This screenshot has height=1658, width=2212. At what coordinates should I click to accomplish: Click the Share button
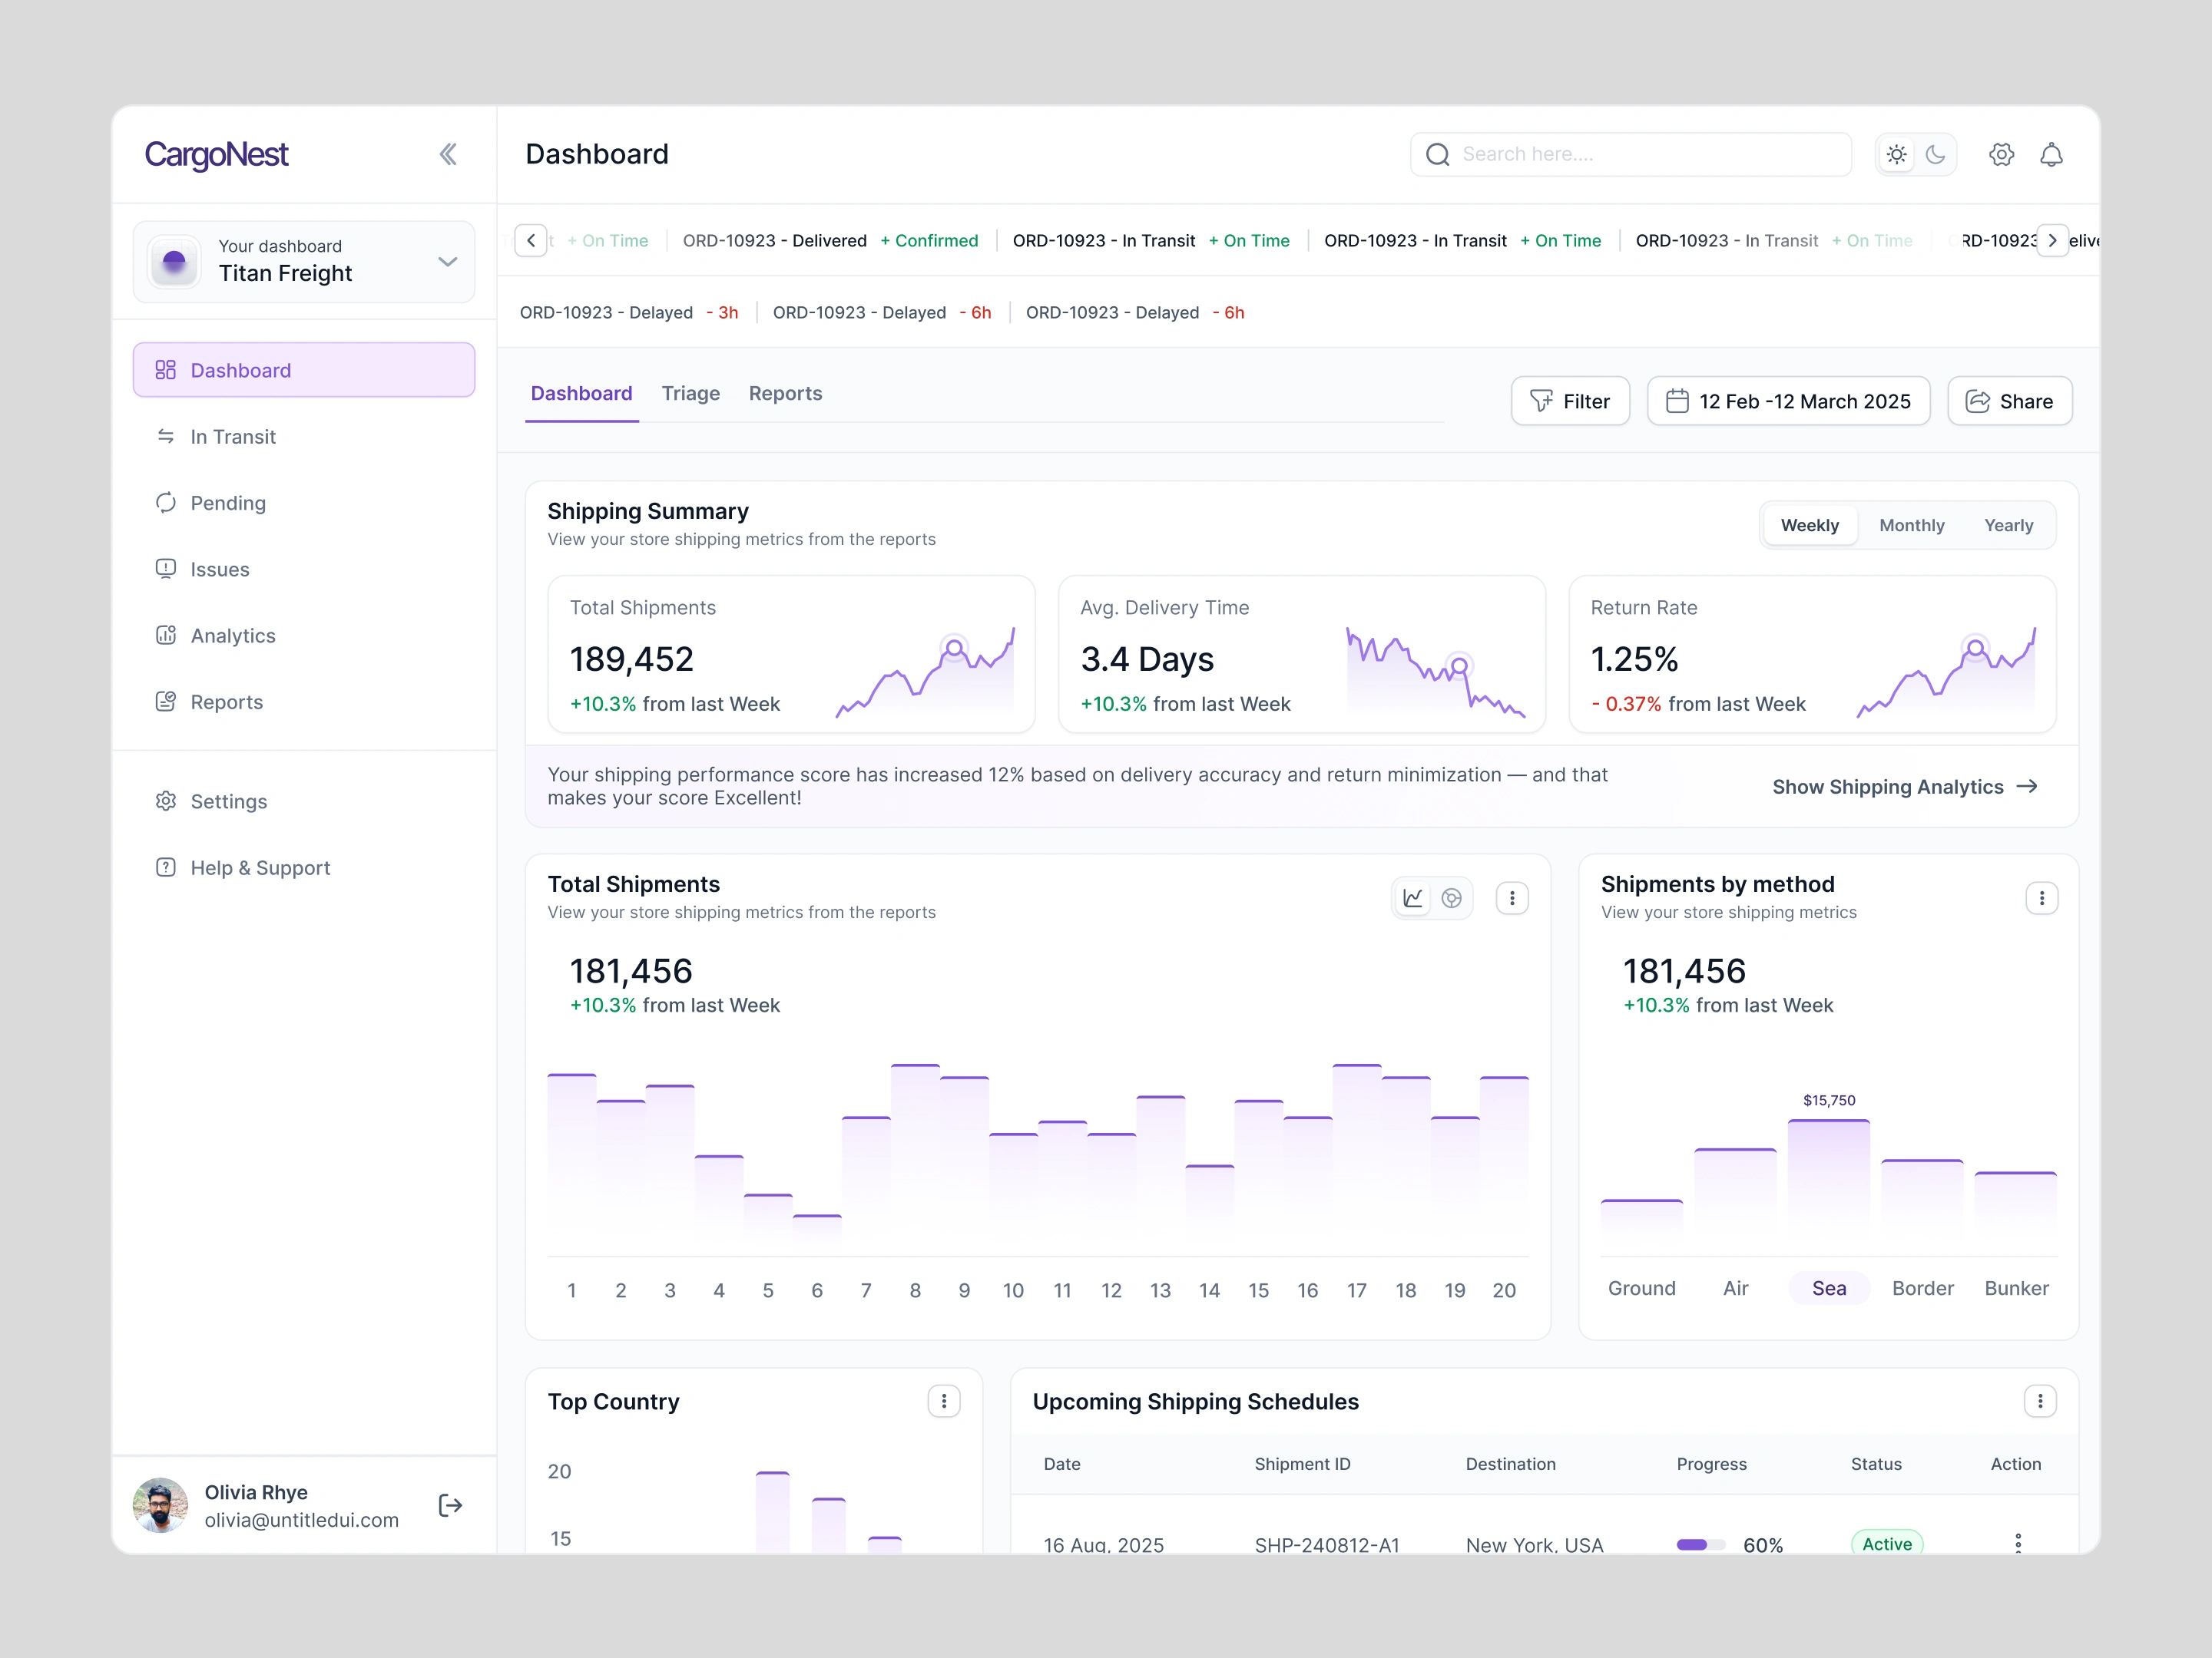(x=2009, y=401)
